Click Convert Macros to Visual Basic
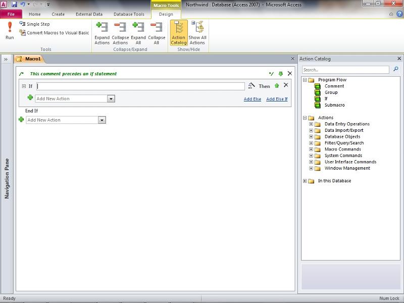404x303 pixels. (x=54, y=33)
